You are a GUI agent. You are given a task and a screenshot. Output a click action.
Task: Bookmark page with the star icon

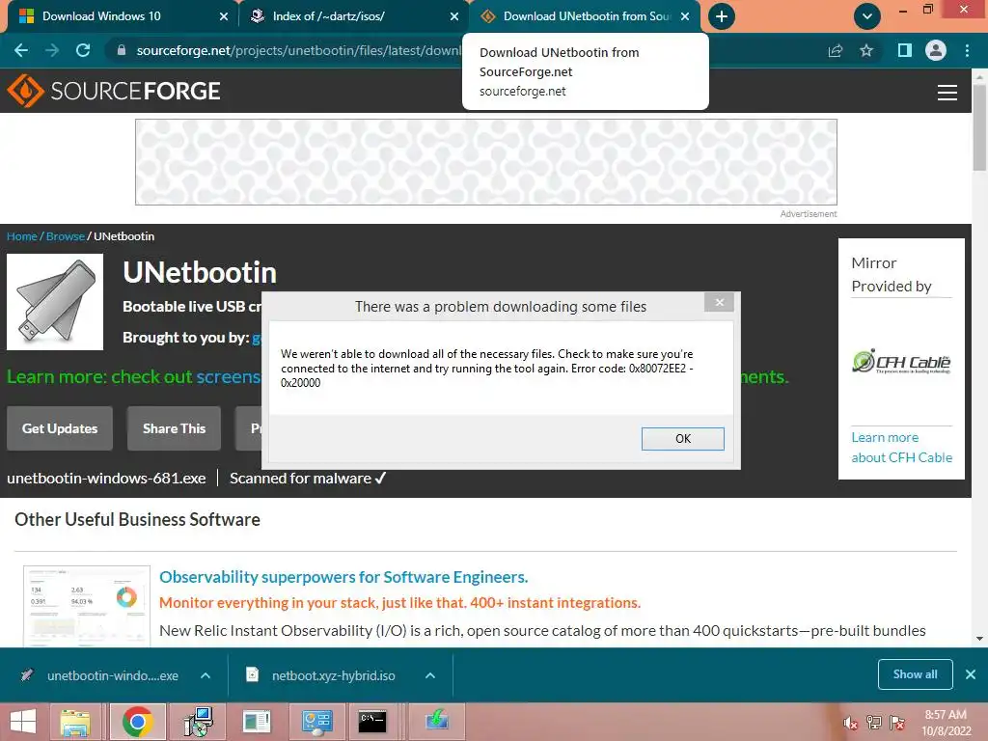(866, 50)
